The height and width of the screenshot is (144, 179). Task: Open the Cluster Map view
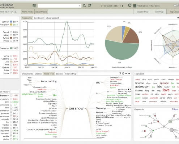point(142,12)
